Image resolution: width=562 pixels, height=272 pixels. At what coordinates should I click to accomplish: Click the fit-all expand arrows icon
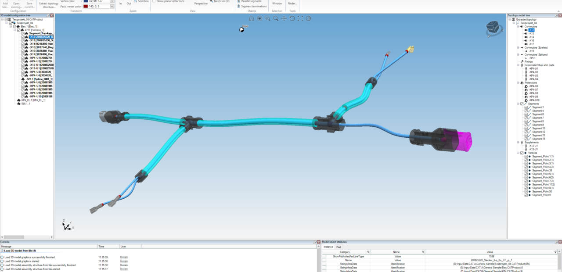pyautogui.click(x=300, y=18)
